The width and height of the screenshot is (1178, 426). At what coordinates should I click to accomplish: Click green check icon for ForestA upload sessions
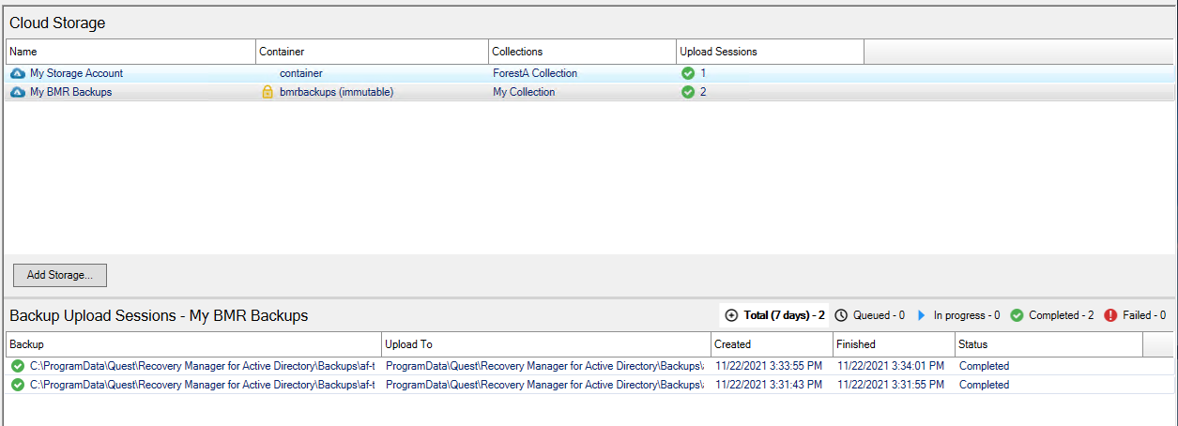[688, 73]
